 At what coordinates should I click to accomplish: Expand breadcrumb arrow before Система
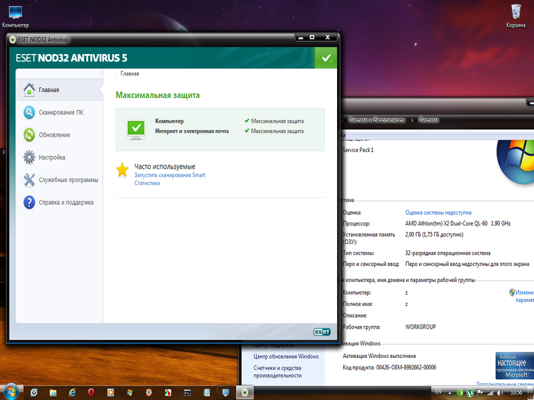(412, 120)
